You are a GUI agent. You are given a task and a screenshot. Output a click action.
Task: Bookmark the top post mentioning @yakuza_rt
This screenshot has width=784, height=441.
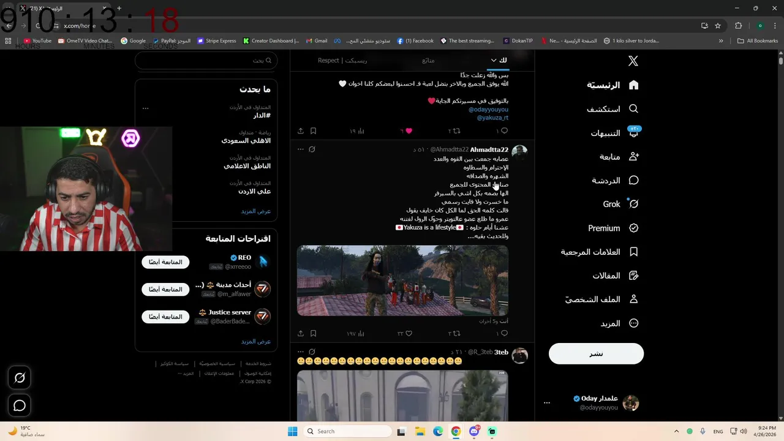[x=313, y=130]
